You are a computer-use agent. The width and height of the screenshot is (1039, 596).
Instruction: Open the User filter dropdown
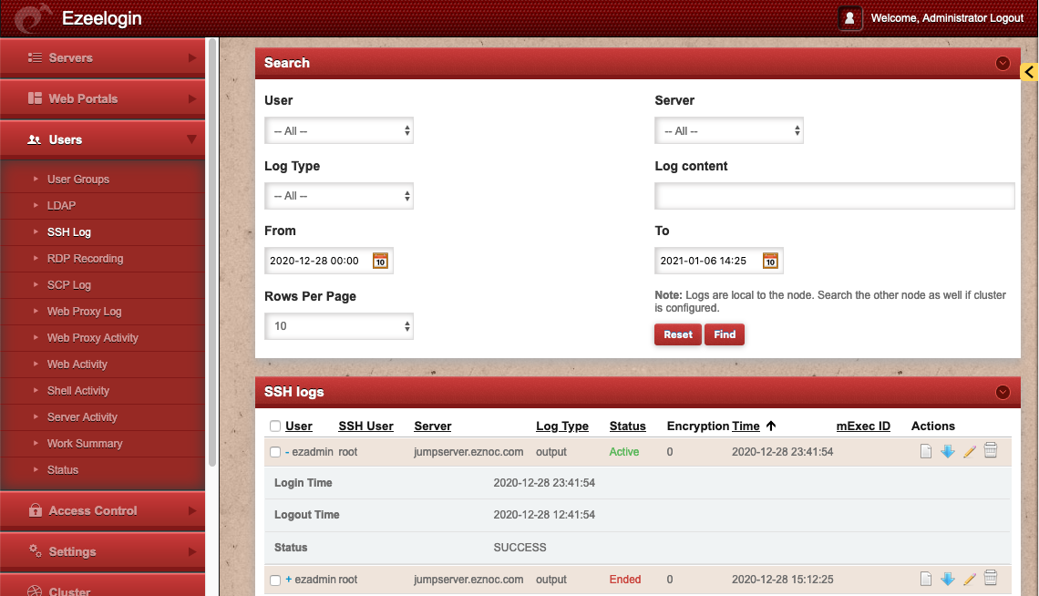click(339, 131)
